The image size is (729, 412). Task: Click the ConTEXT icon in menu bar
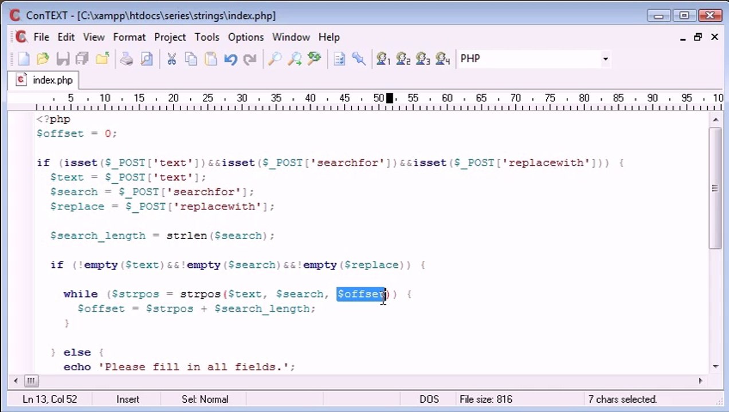(x=21, y=37)
